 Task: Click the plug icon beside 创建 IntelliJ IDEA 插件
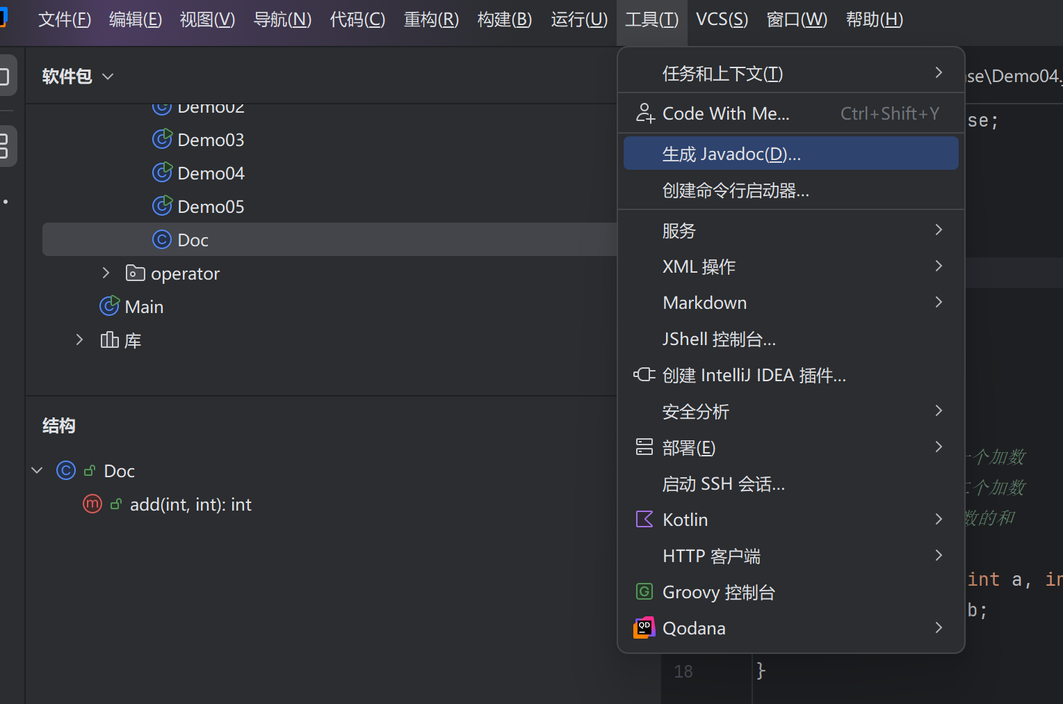pos(644,374)
